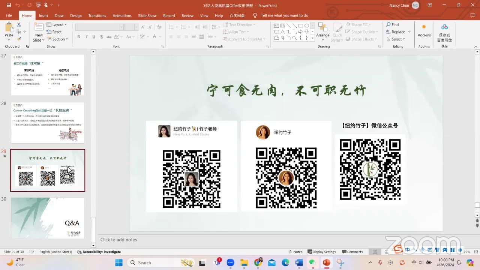Switch to the Insert tab

(43, 16)
